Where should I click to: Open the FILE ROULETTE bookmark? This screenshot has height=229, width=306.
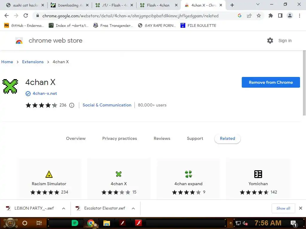(198, 26)
